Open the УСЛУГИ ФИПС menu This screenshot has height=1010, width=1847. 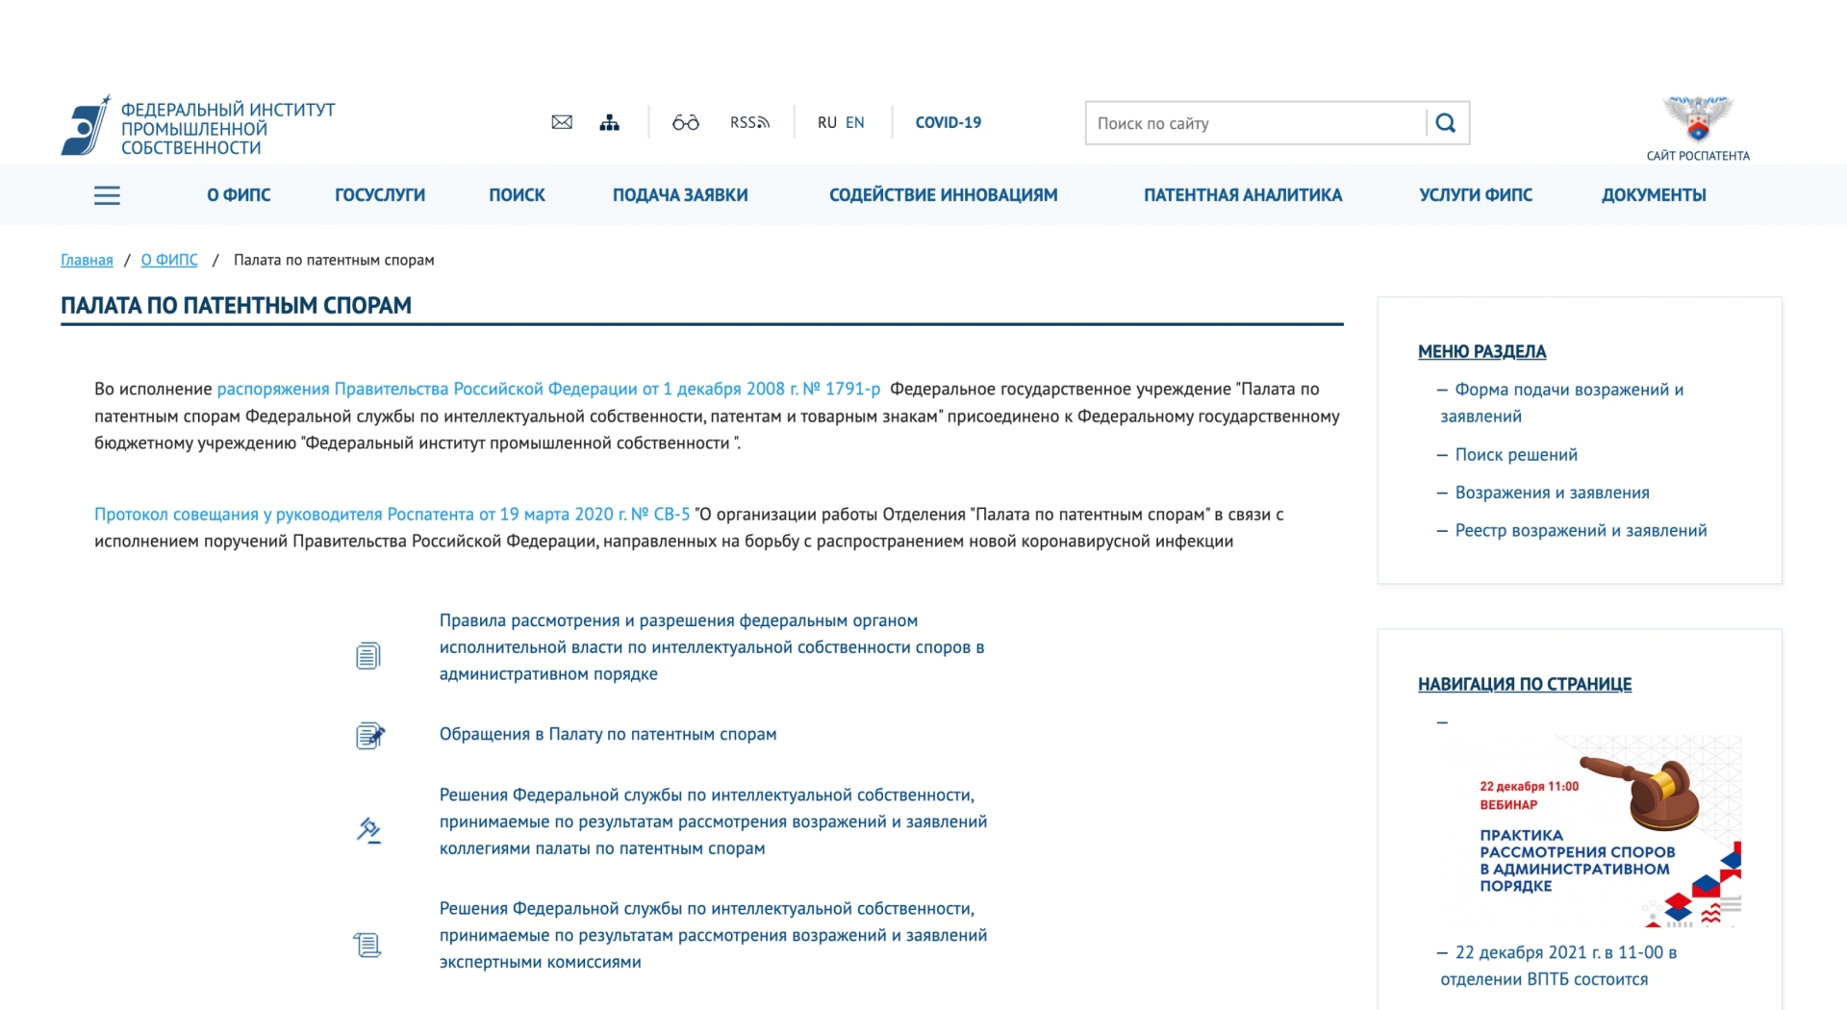[x=1476, y=195]
